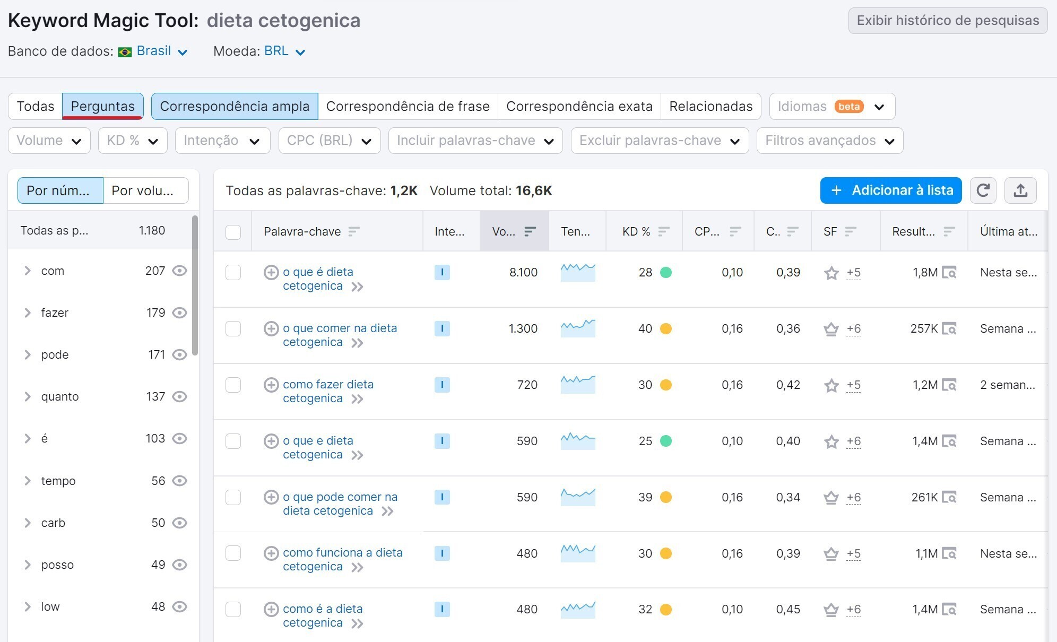This screenshot has width=1057, height=642.
Task: Select all keywords via header checkbox
Action: [x=232, y=231]
